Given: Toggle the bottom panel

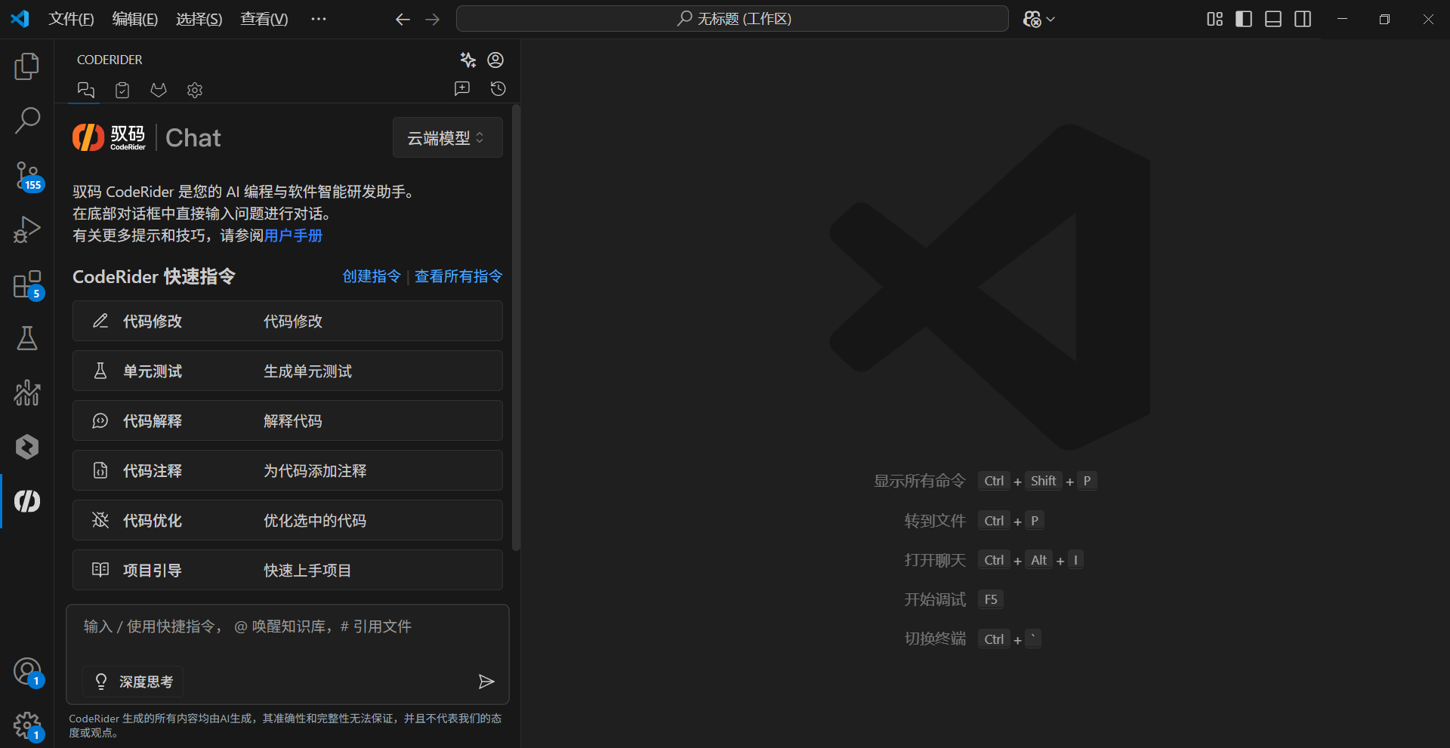Looking at the screenshot, I should pyautogui.click(x=1273, y=19).
